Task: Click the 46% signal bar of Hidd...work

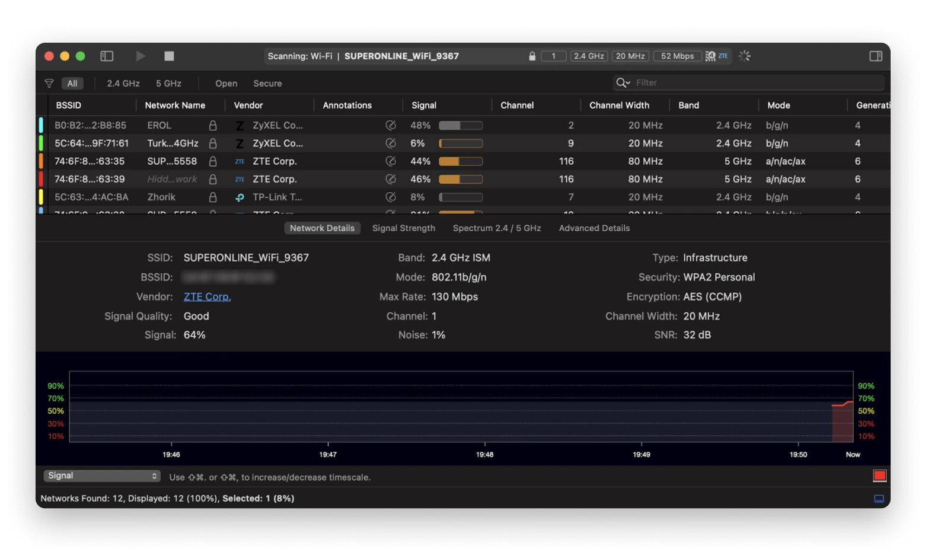Action: click(x=461, y=179)
